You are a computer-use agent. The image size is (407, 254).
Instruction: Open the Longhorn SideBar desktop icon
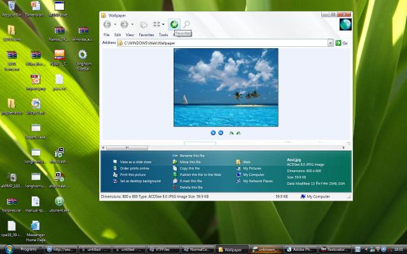pyautogui.click(x=83, y=60)
